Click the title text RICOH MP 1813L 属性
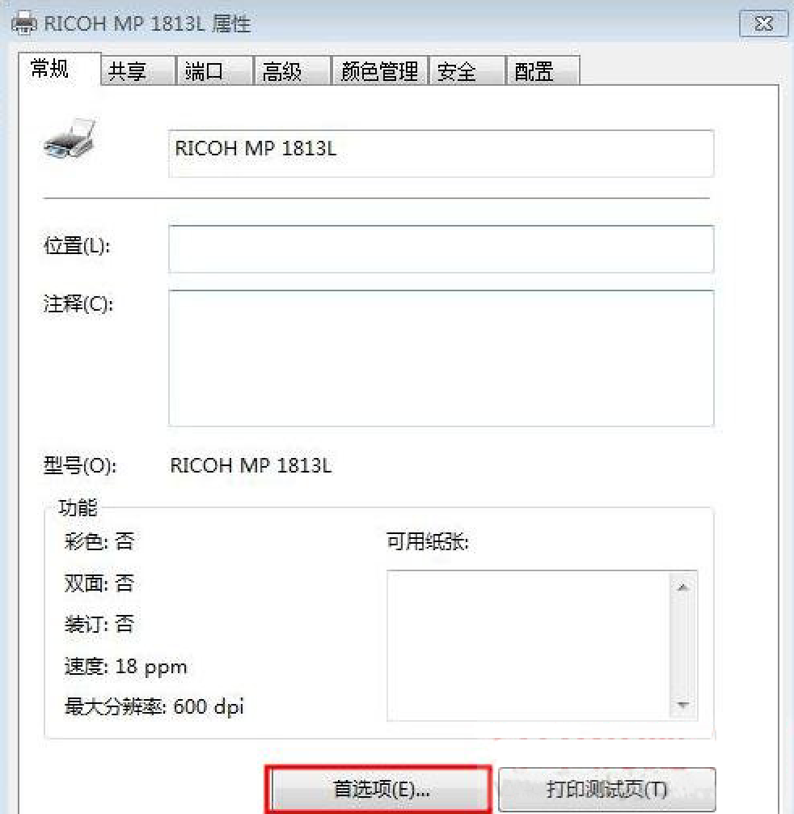794x814 pixels. 147,23
